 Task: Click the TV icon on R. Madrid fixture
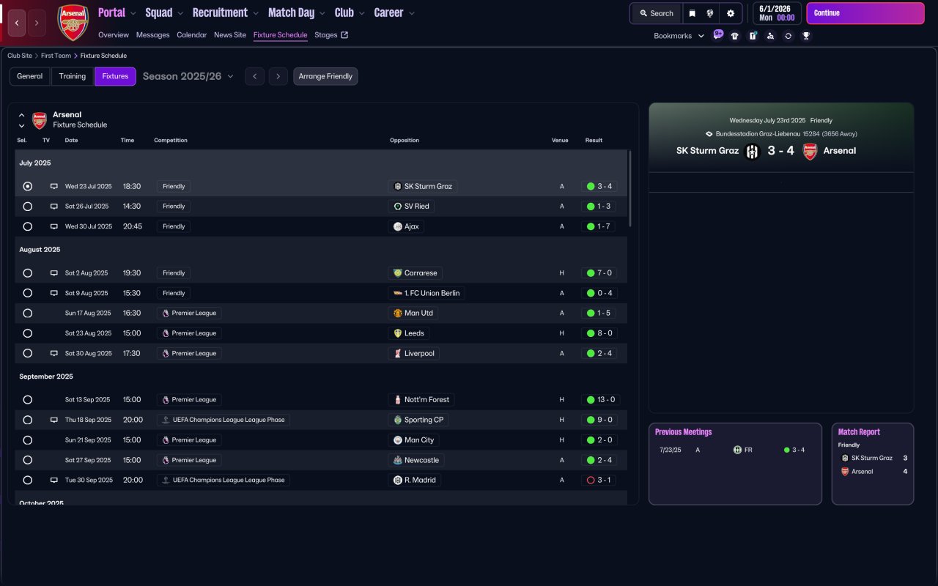click(x=53, y=481)
